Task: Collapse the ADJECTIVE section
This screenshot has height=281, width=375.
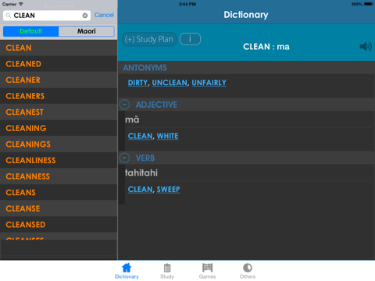Action: 124,105
